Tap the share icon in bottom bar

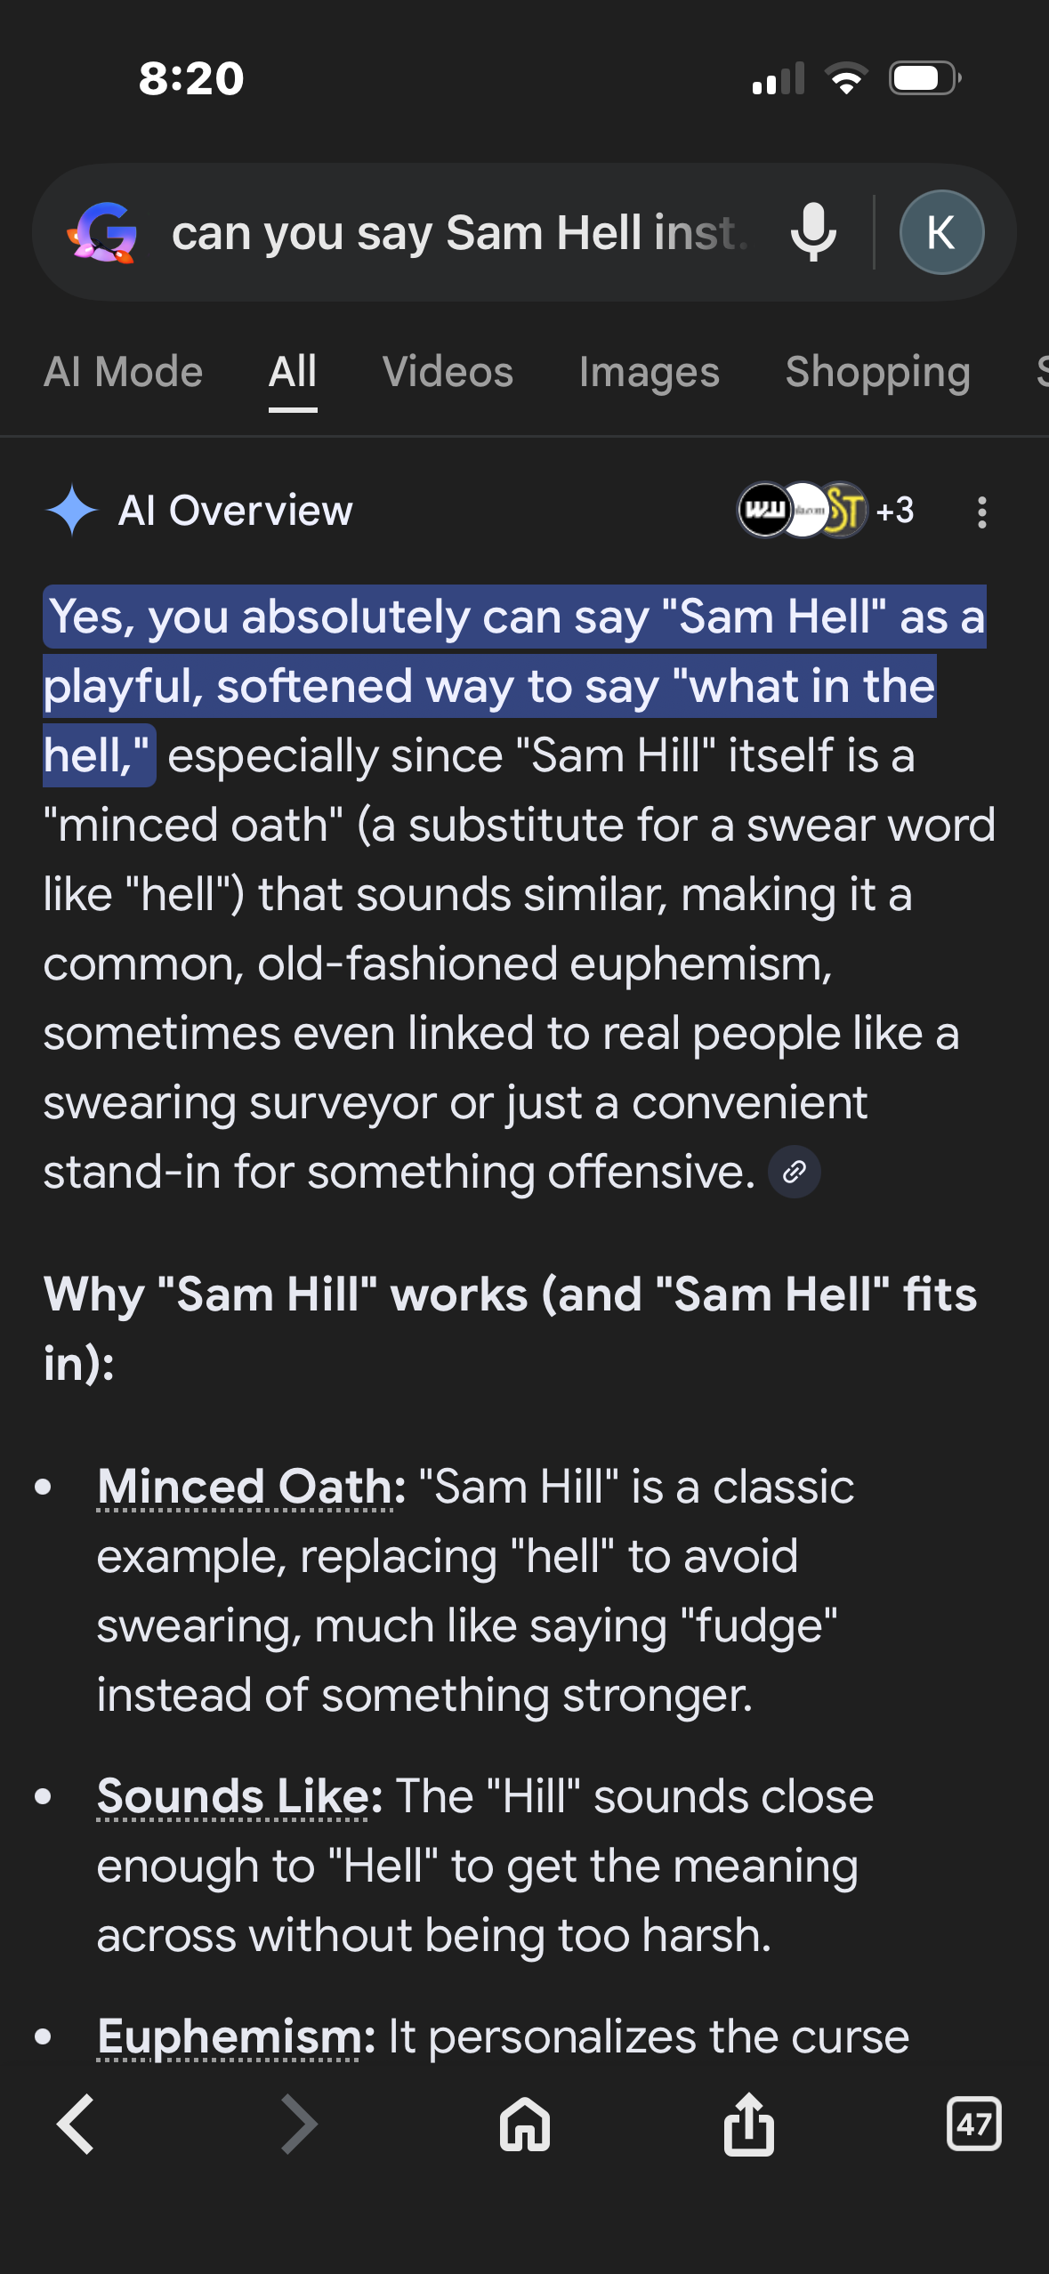749,2125
